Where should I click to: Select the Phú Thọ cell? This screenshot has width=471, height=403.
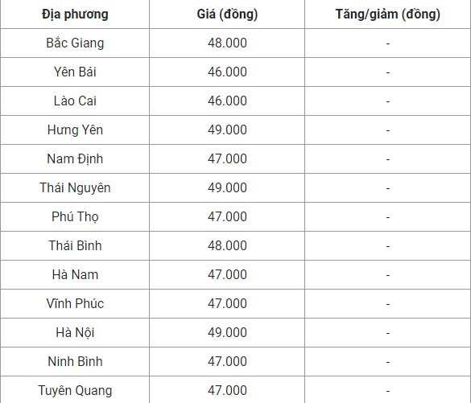(x=75, y=217)
